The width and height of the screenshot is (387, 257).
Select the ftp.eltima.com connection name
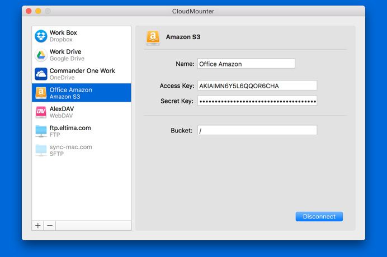click(70, 128)
